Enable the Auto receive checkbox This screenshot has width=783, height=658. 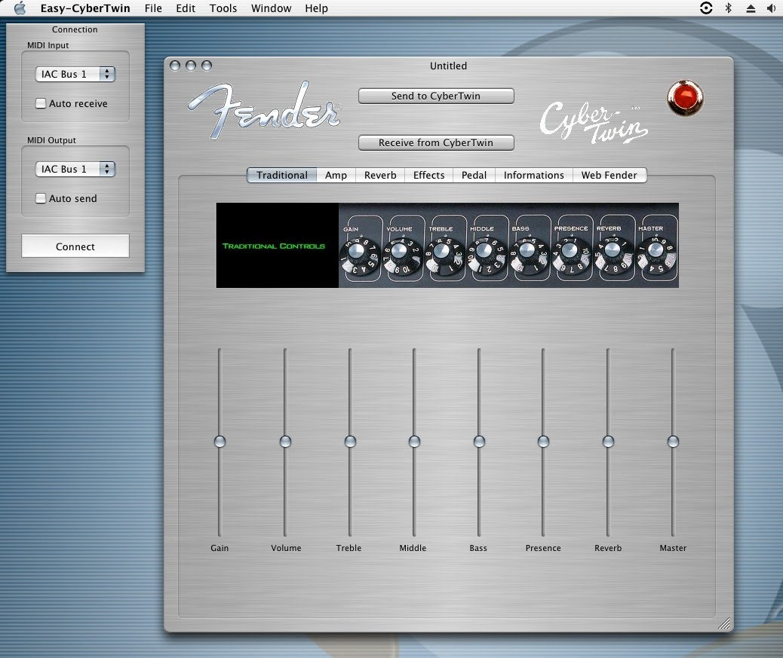pyautogui.click(x=41, y=103)
